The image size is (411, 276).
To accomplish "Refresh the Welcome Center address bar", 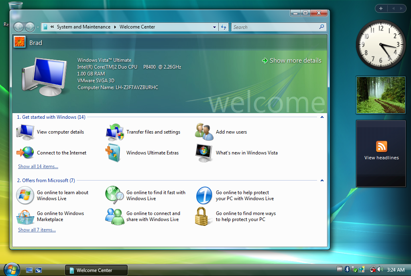I will (224, 27).
